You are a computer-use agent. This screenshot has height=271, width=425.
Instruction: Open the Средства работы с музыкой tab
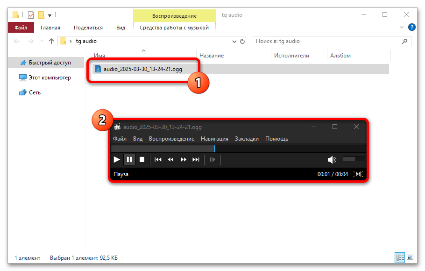pyautogui.click(x=174, y=28)
